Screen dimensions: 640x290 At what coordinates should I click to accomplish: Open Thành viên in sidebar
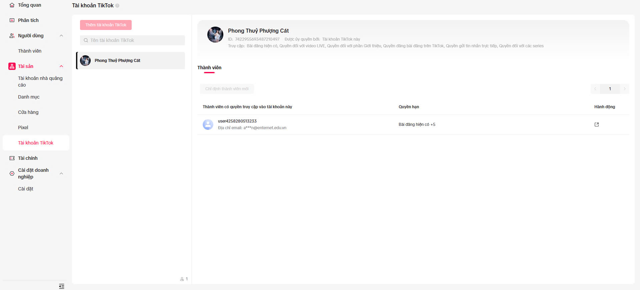click(x=30, y=51)
